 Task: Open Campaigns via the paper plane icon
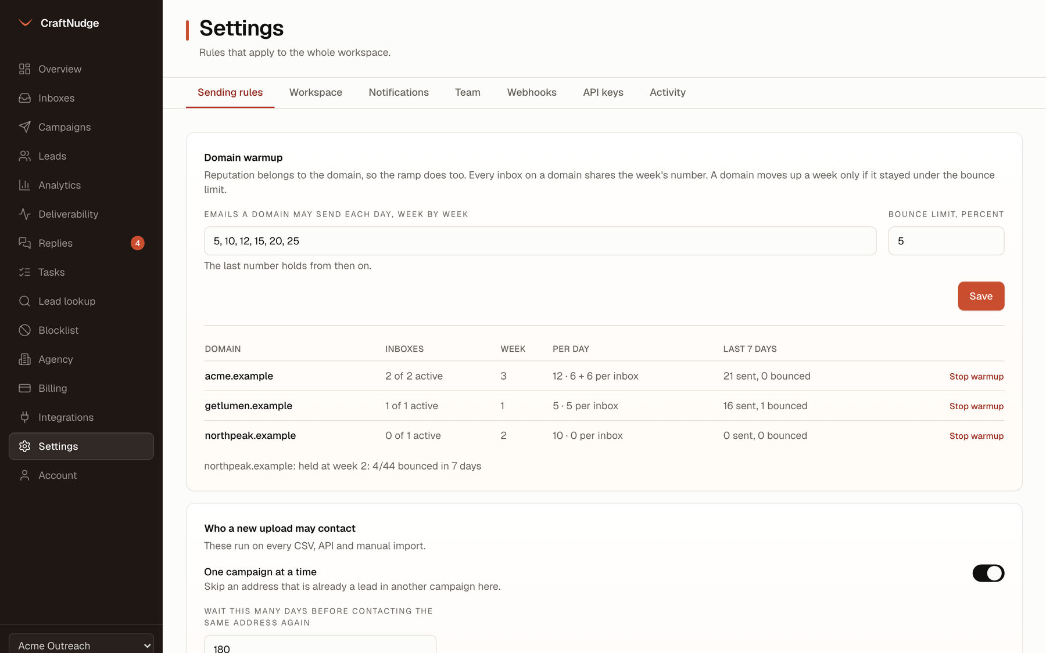pos(24,127)
